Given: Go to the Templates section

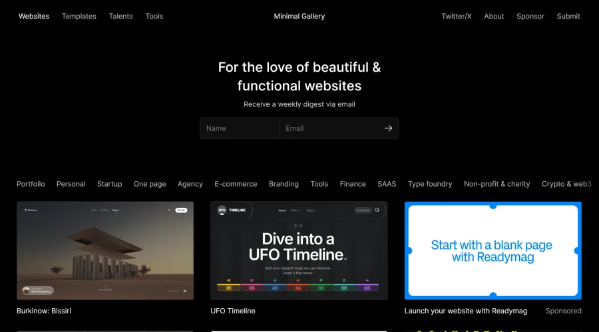Looking at the screenshot, I should 79,17.
